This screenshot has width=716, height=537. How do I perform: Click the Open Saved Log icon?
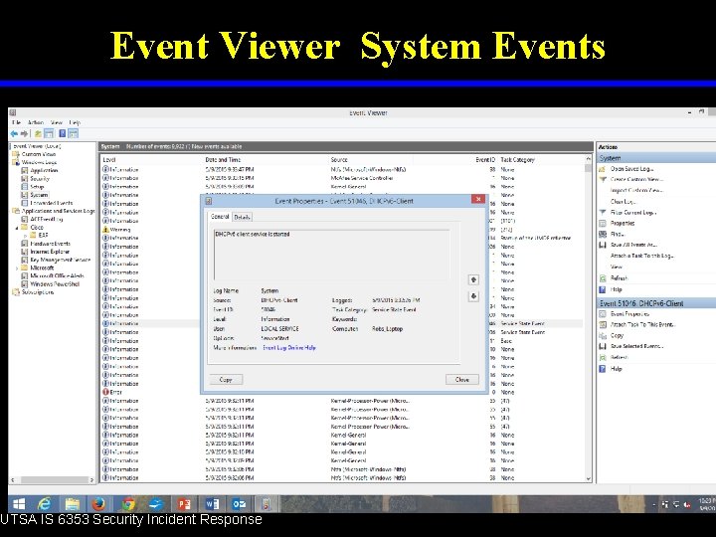coord(603,168)
